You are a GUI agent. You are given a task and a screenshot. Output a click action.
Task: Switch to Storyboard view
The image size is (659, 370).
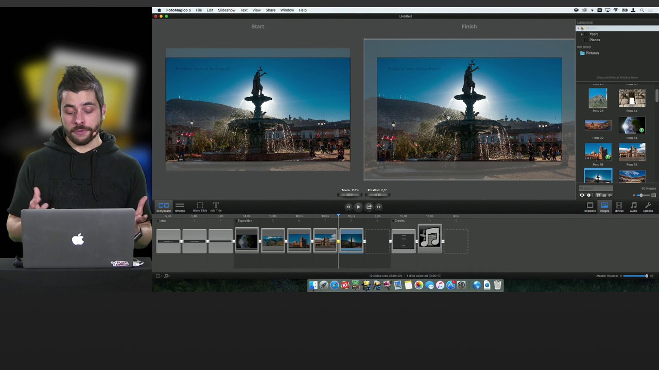[163, 207]
